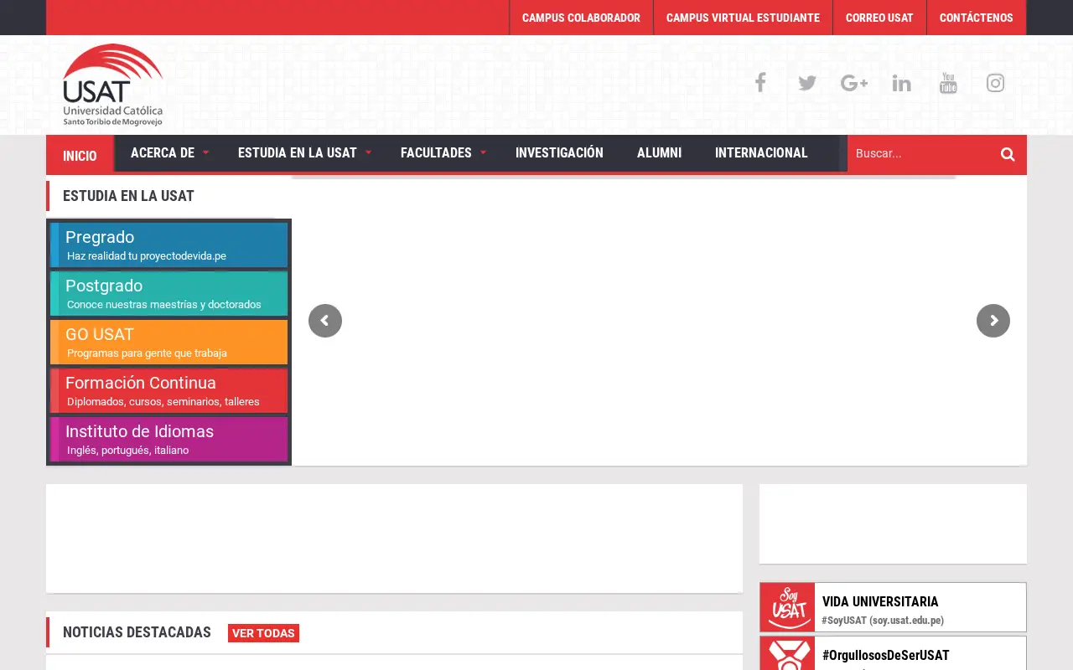Screen dimensions: 1073x670
Task: Open the Alumni menu item
Action: point(659,152)
